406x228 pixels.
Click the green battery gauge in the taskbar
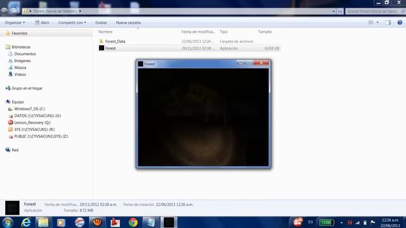point(327,222)
